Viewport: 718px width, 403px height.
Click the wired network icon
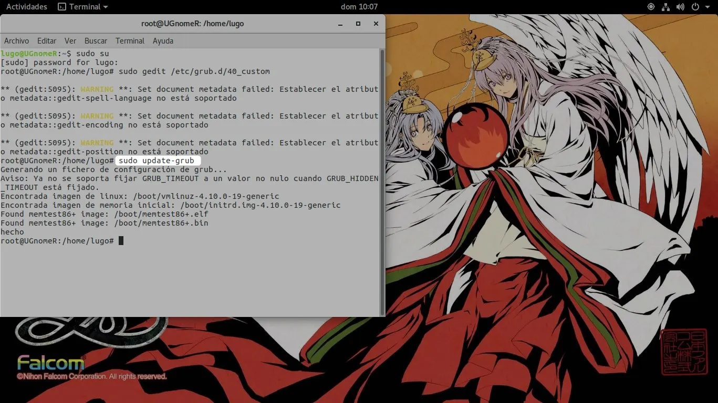coord(665,7)
